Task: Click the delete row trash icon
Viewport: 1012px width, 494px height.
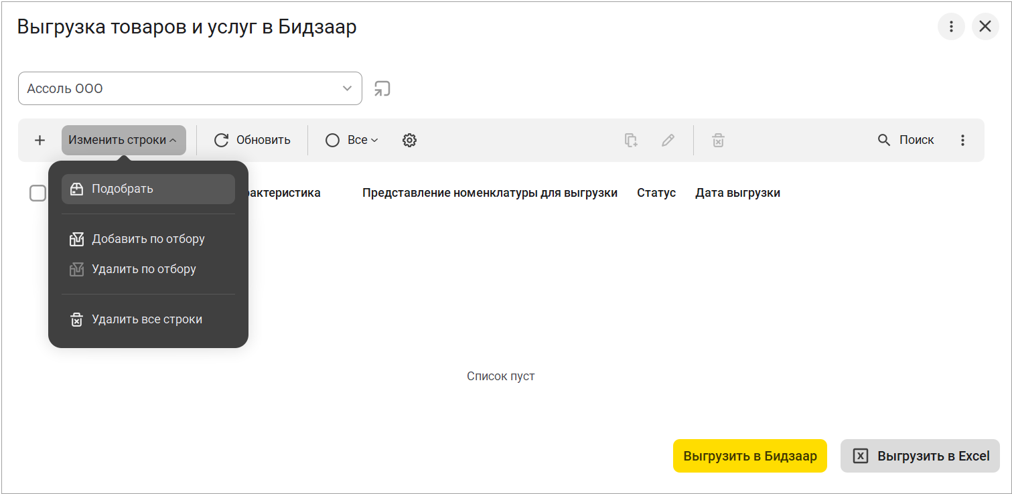Action: pyautogui.click(x=718, y=141)
